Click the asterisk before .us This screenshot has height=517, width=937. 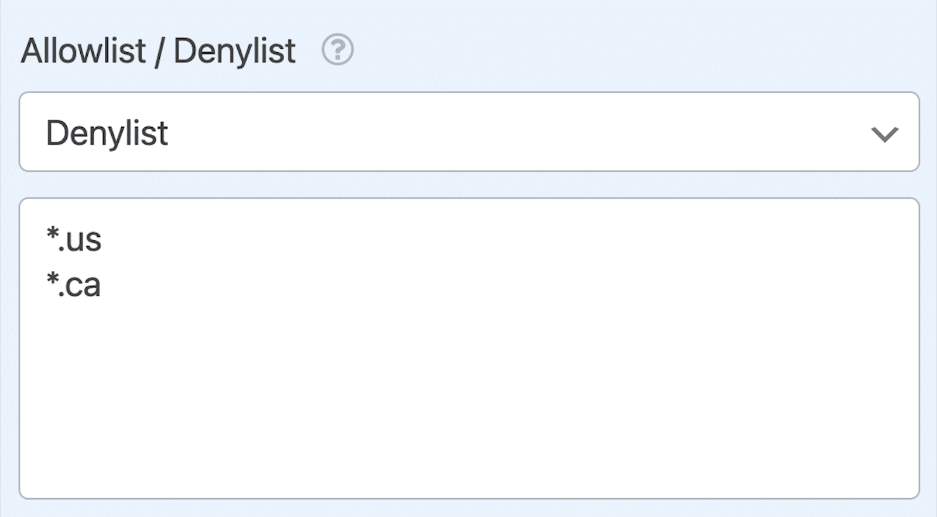[53, 234]
